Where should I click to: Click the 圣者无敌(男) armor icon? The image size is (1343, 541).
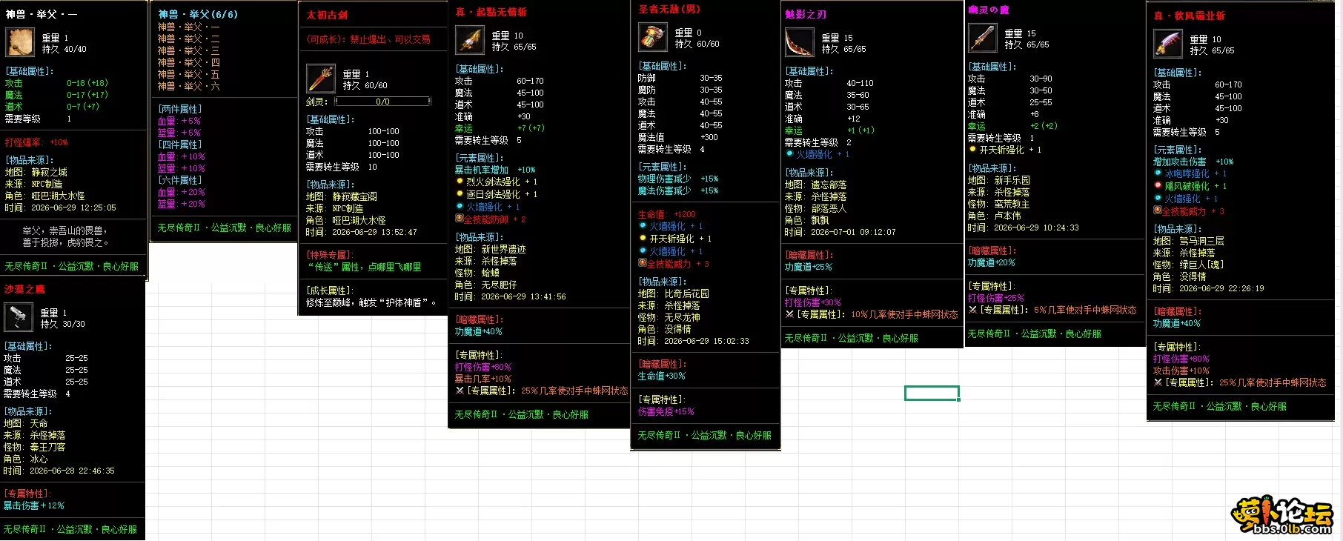click(652, 37)
